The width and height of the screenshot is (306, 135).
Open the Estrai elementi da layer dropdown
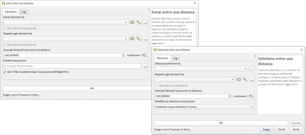tap(66, 22)
